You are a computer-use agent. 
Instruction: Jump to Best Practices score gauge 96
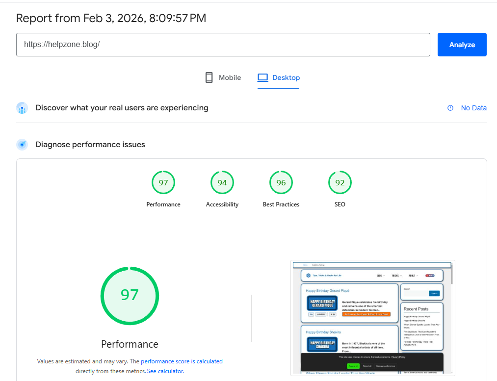tap(281, 182)
